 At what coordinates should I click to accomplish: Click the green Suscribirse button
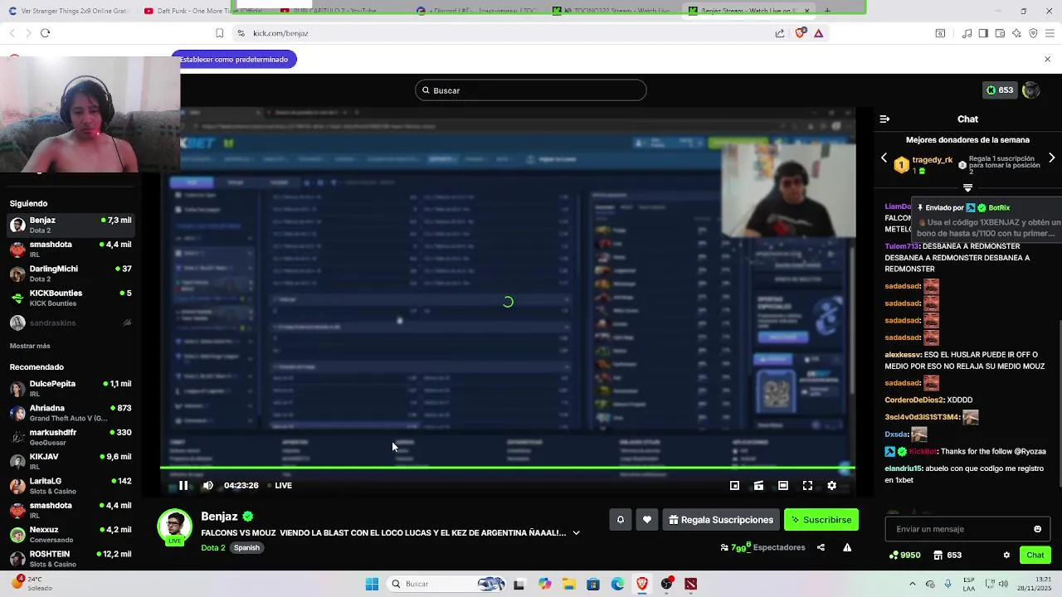pos(821,520)
